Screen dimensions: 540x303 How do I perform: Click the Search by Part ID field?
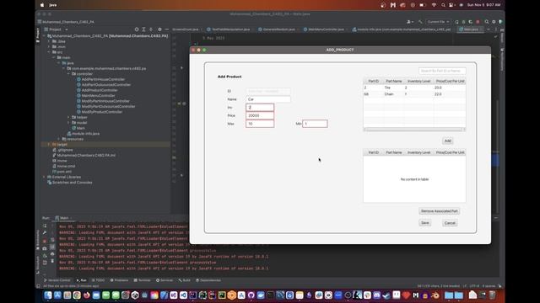point(442,71)
